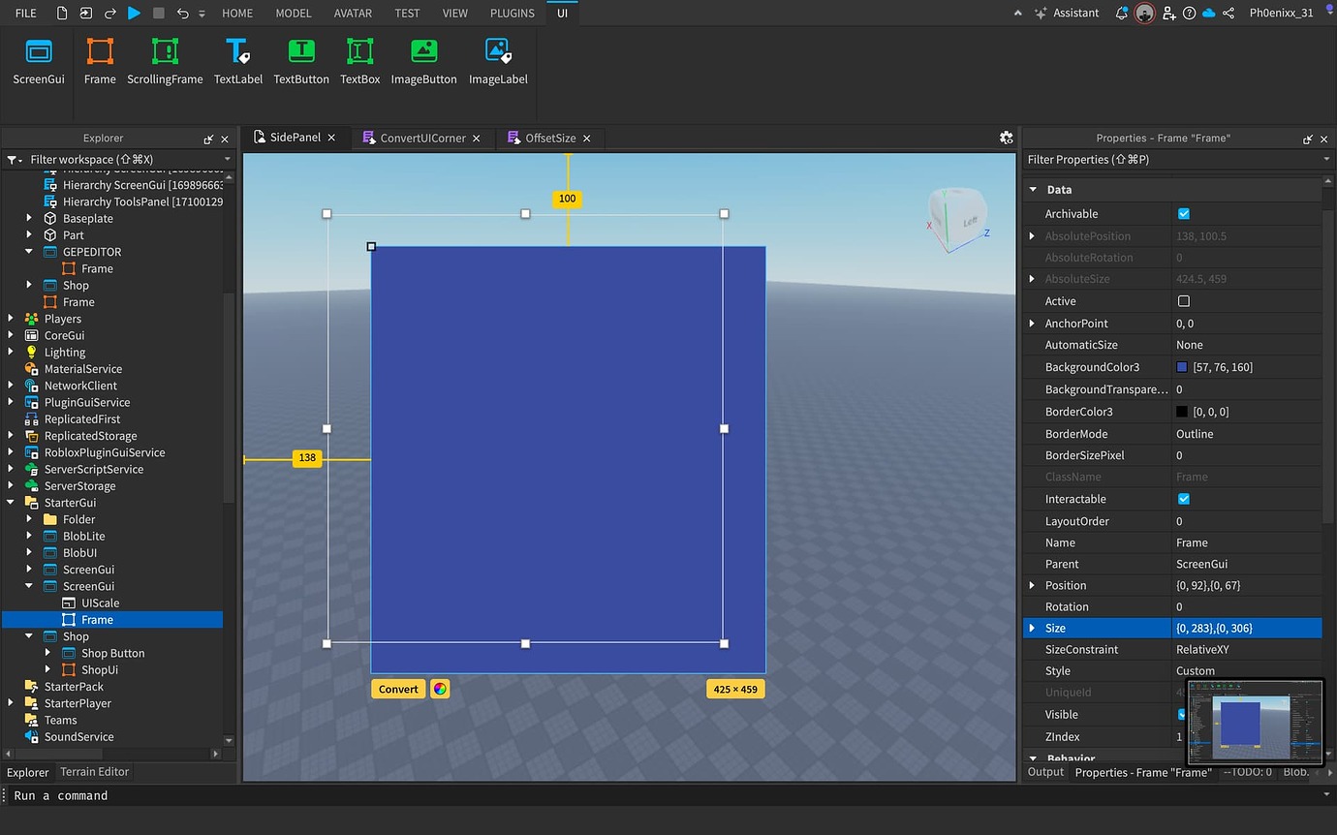Switch to the Terrain Editor panel
The image size is (1337, 835).
(x=94, y=772)
